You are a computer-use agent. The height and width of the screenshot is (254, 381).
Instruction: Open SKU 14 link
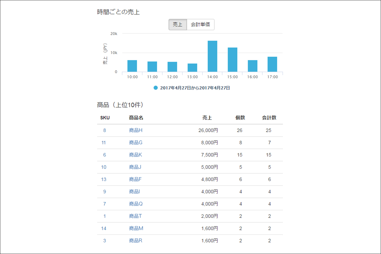point(104,229)
